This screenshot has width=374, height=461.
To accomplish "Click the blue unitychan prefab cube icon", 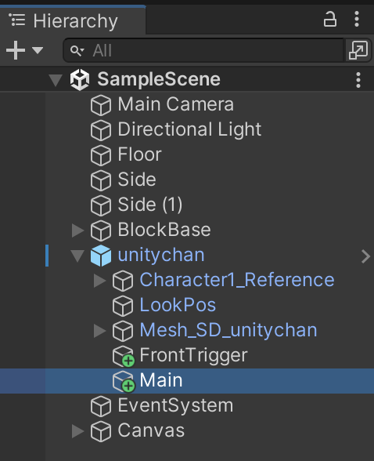I will [101, 256].
